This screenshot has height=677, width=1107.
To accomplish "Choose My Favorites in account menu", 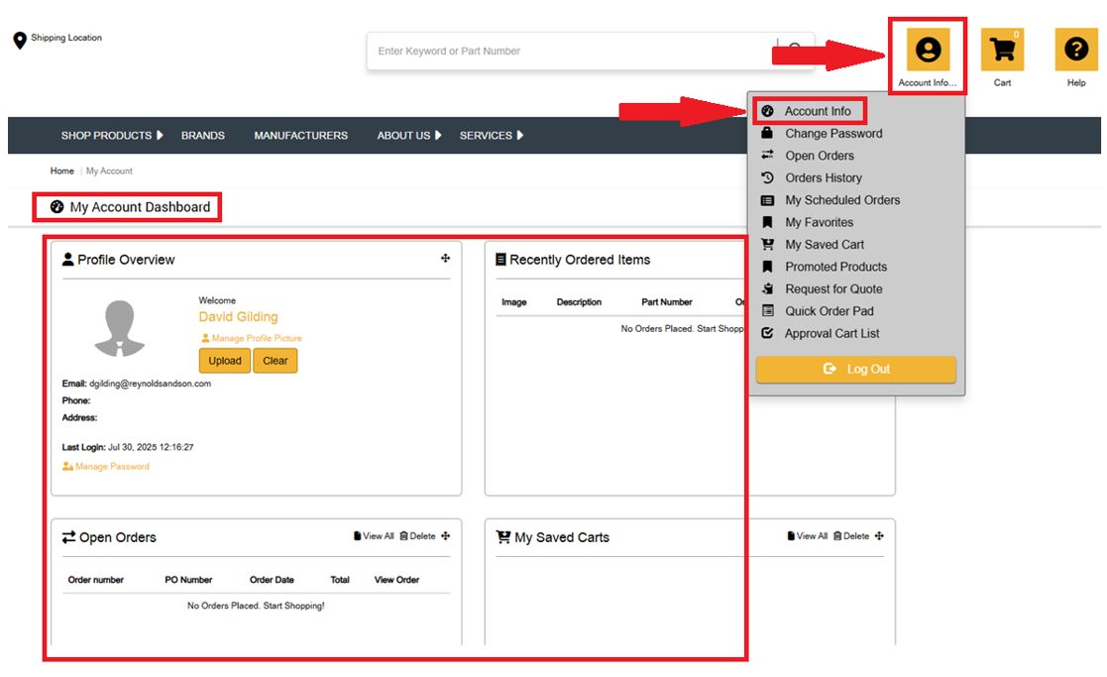I will 819,223.
